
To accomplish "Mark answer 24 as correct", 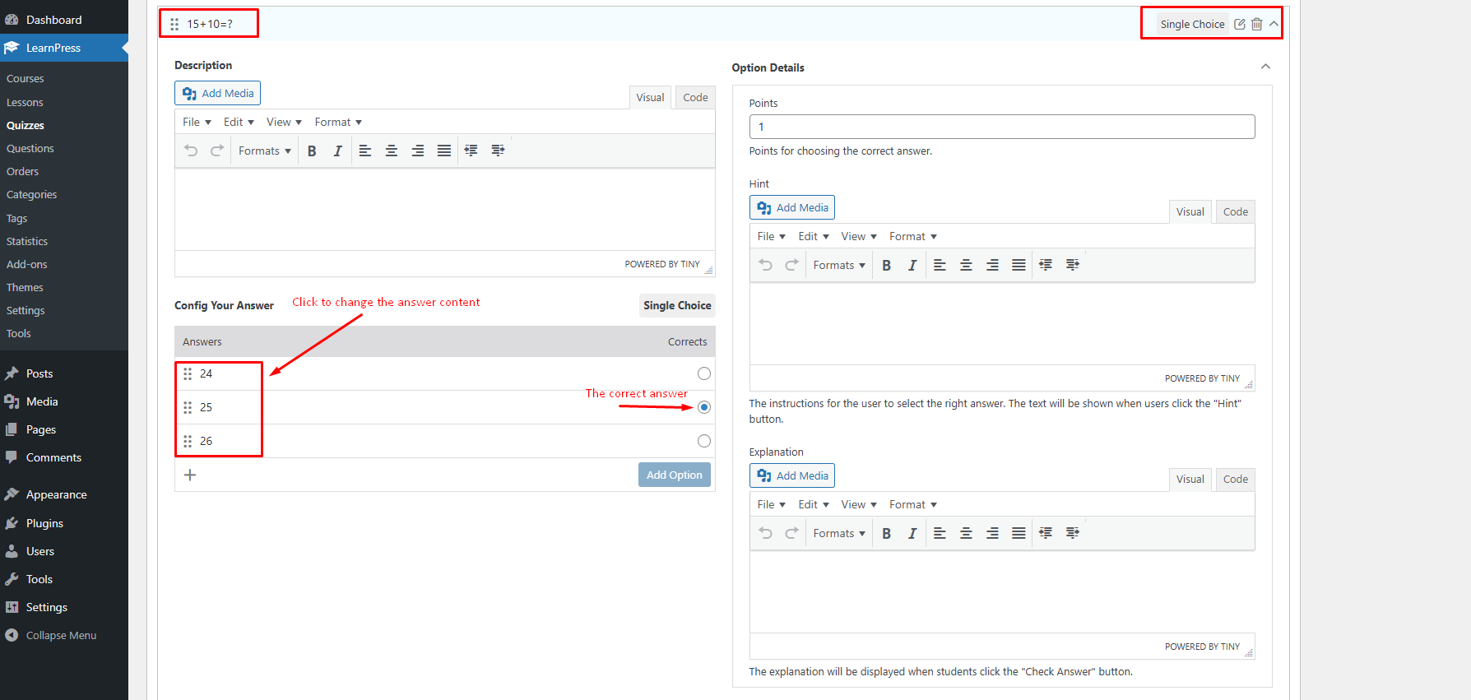I will coord(703,373).
